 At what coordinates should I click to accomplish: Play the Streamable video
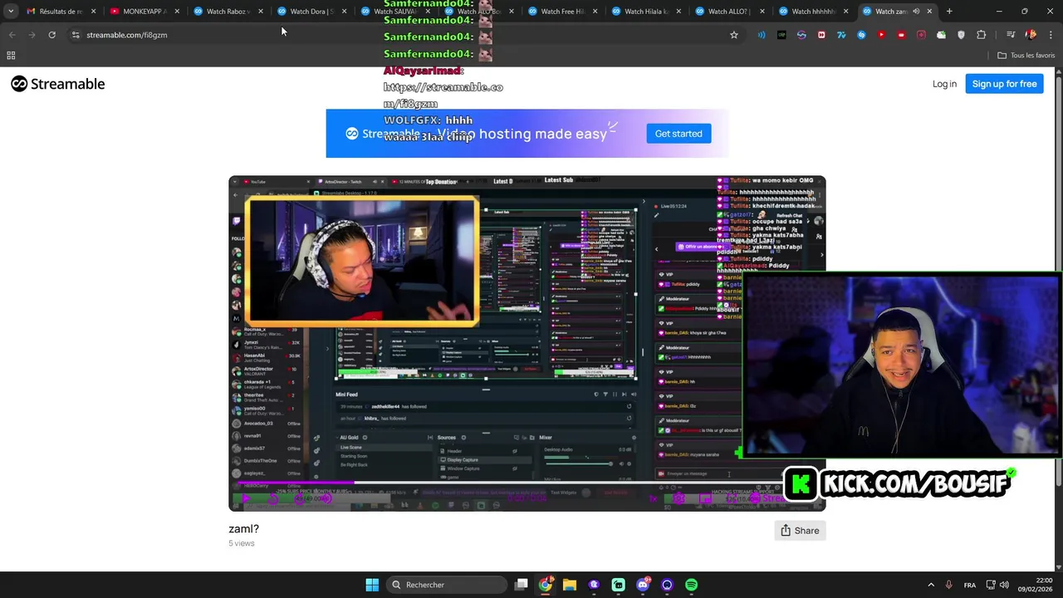tap(247, 498)
